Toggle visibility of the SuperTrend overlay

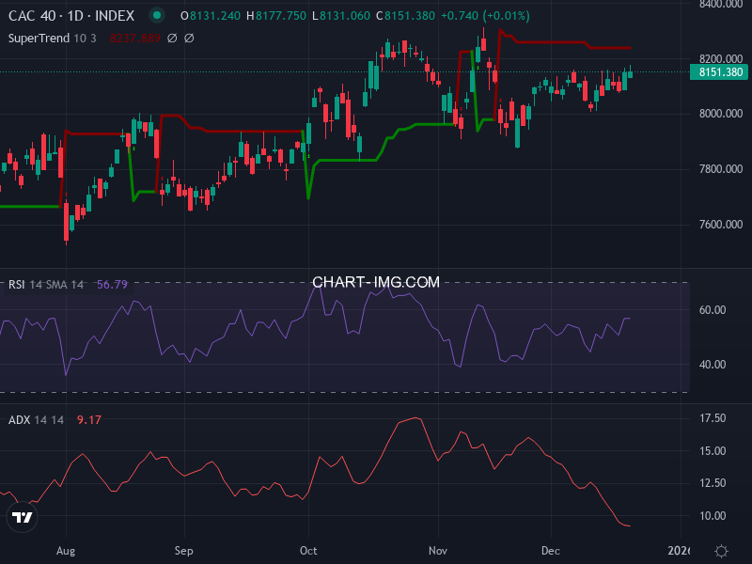[39, 38]
